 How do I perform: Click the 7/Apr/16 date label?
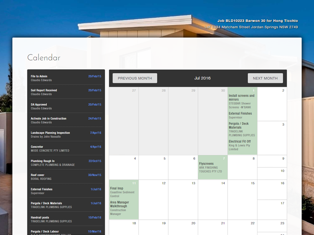click(96, 133)
